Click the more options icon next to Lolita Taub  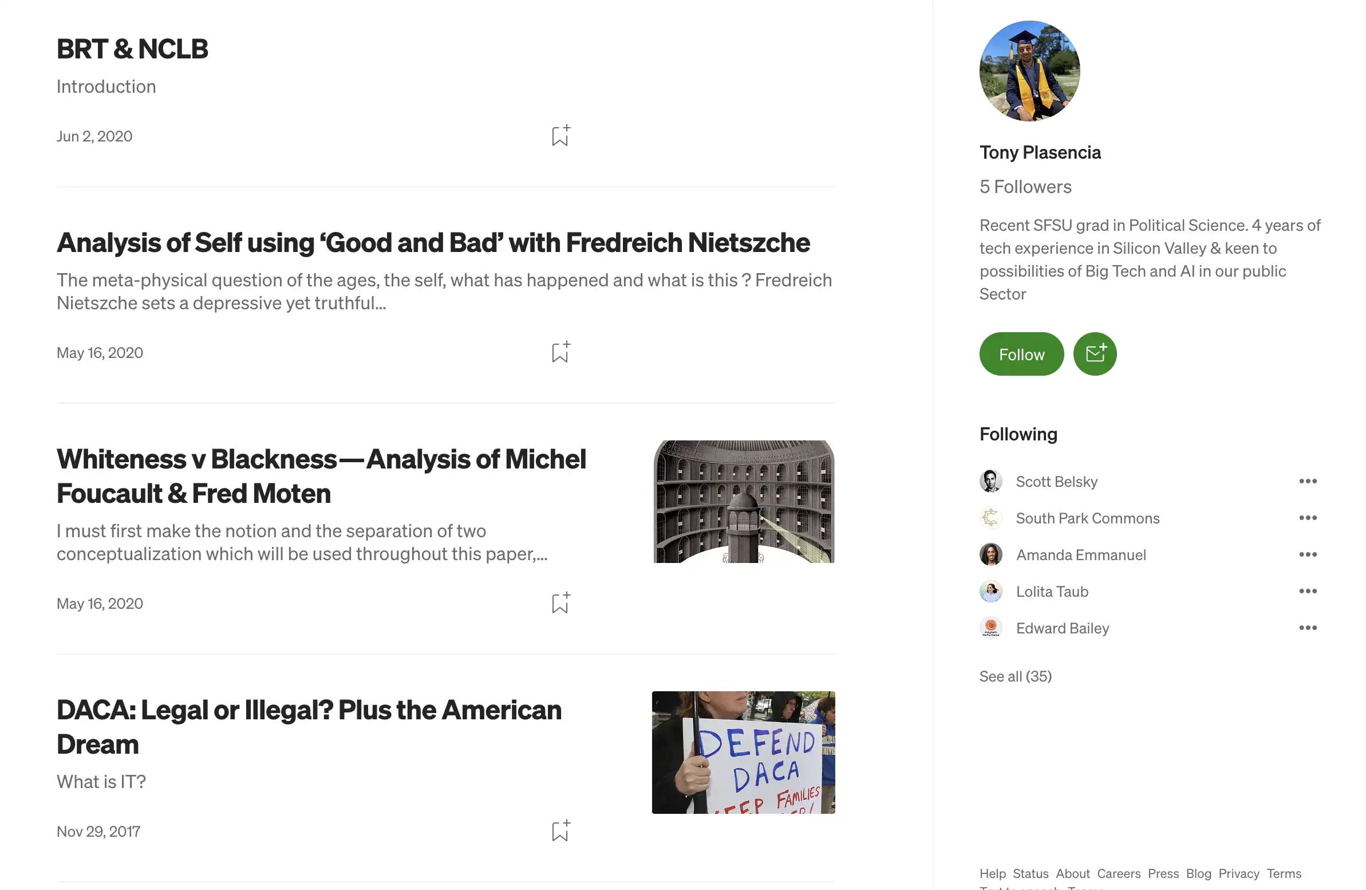(1307, 590)
